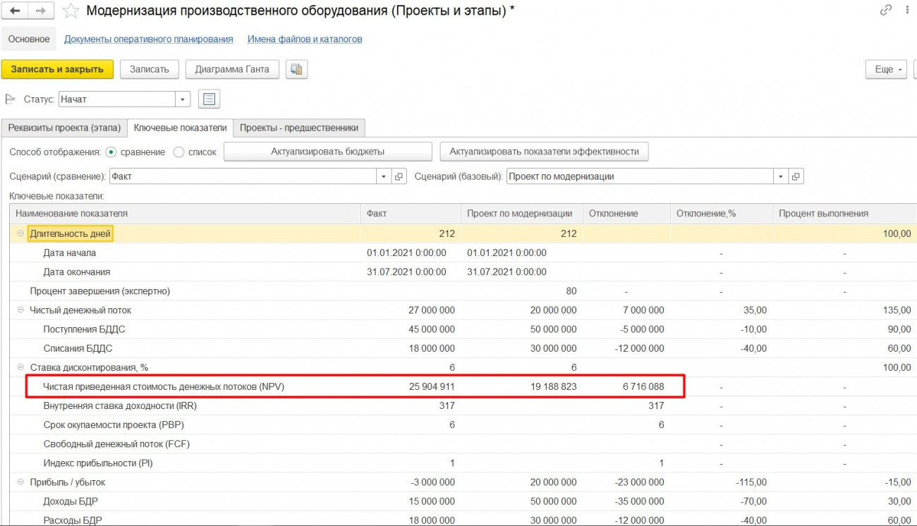Select the Списания БДДС row
Image resolution: width=917 pixels, height=526 pixels.
pyautogui.click(x=463, y=348)
